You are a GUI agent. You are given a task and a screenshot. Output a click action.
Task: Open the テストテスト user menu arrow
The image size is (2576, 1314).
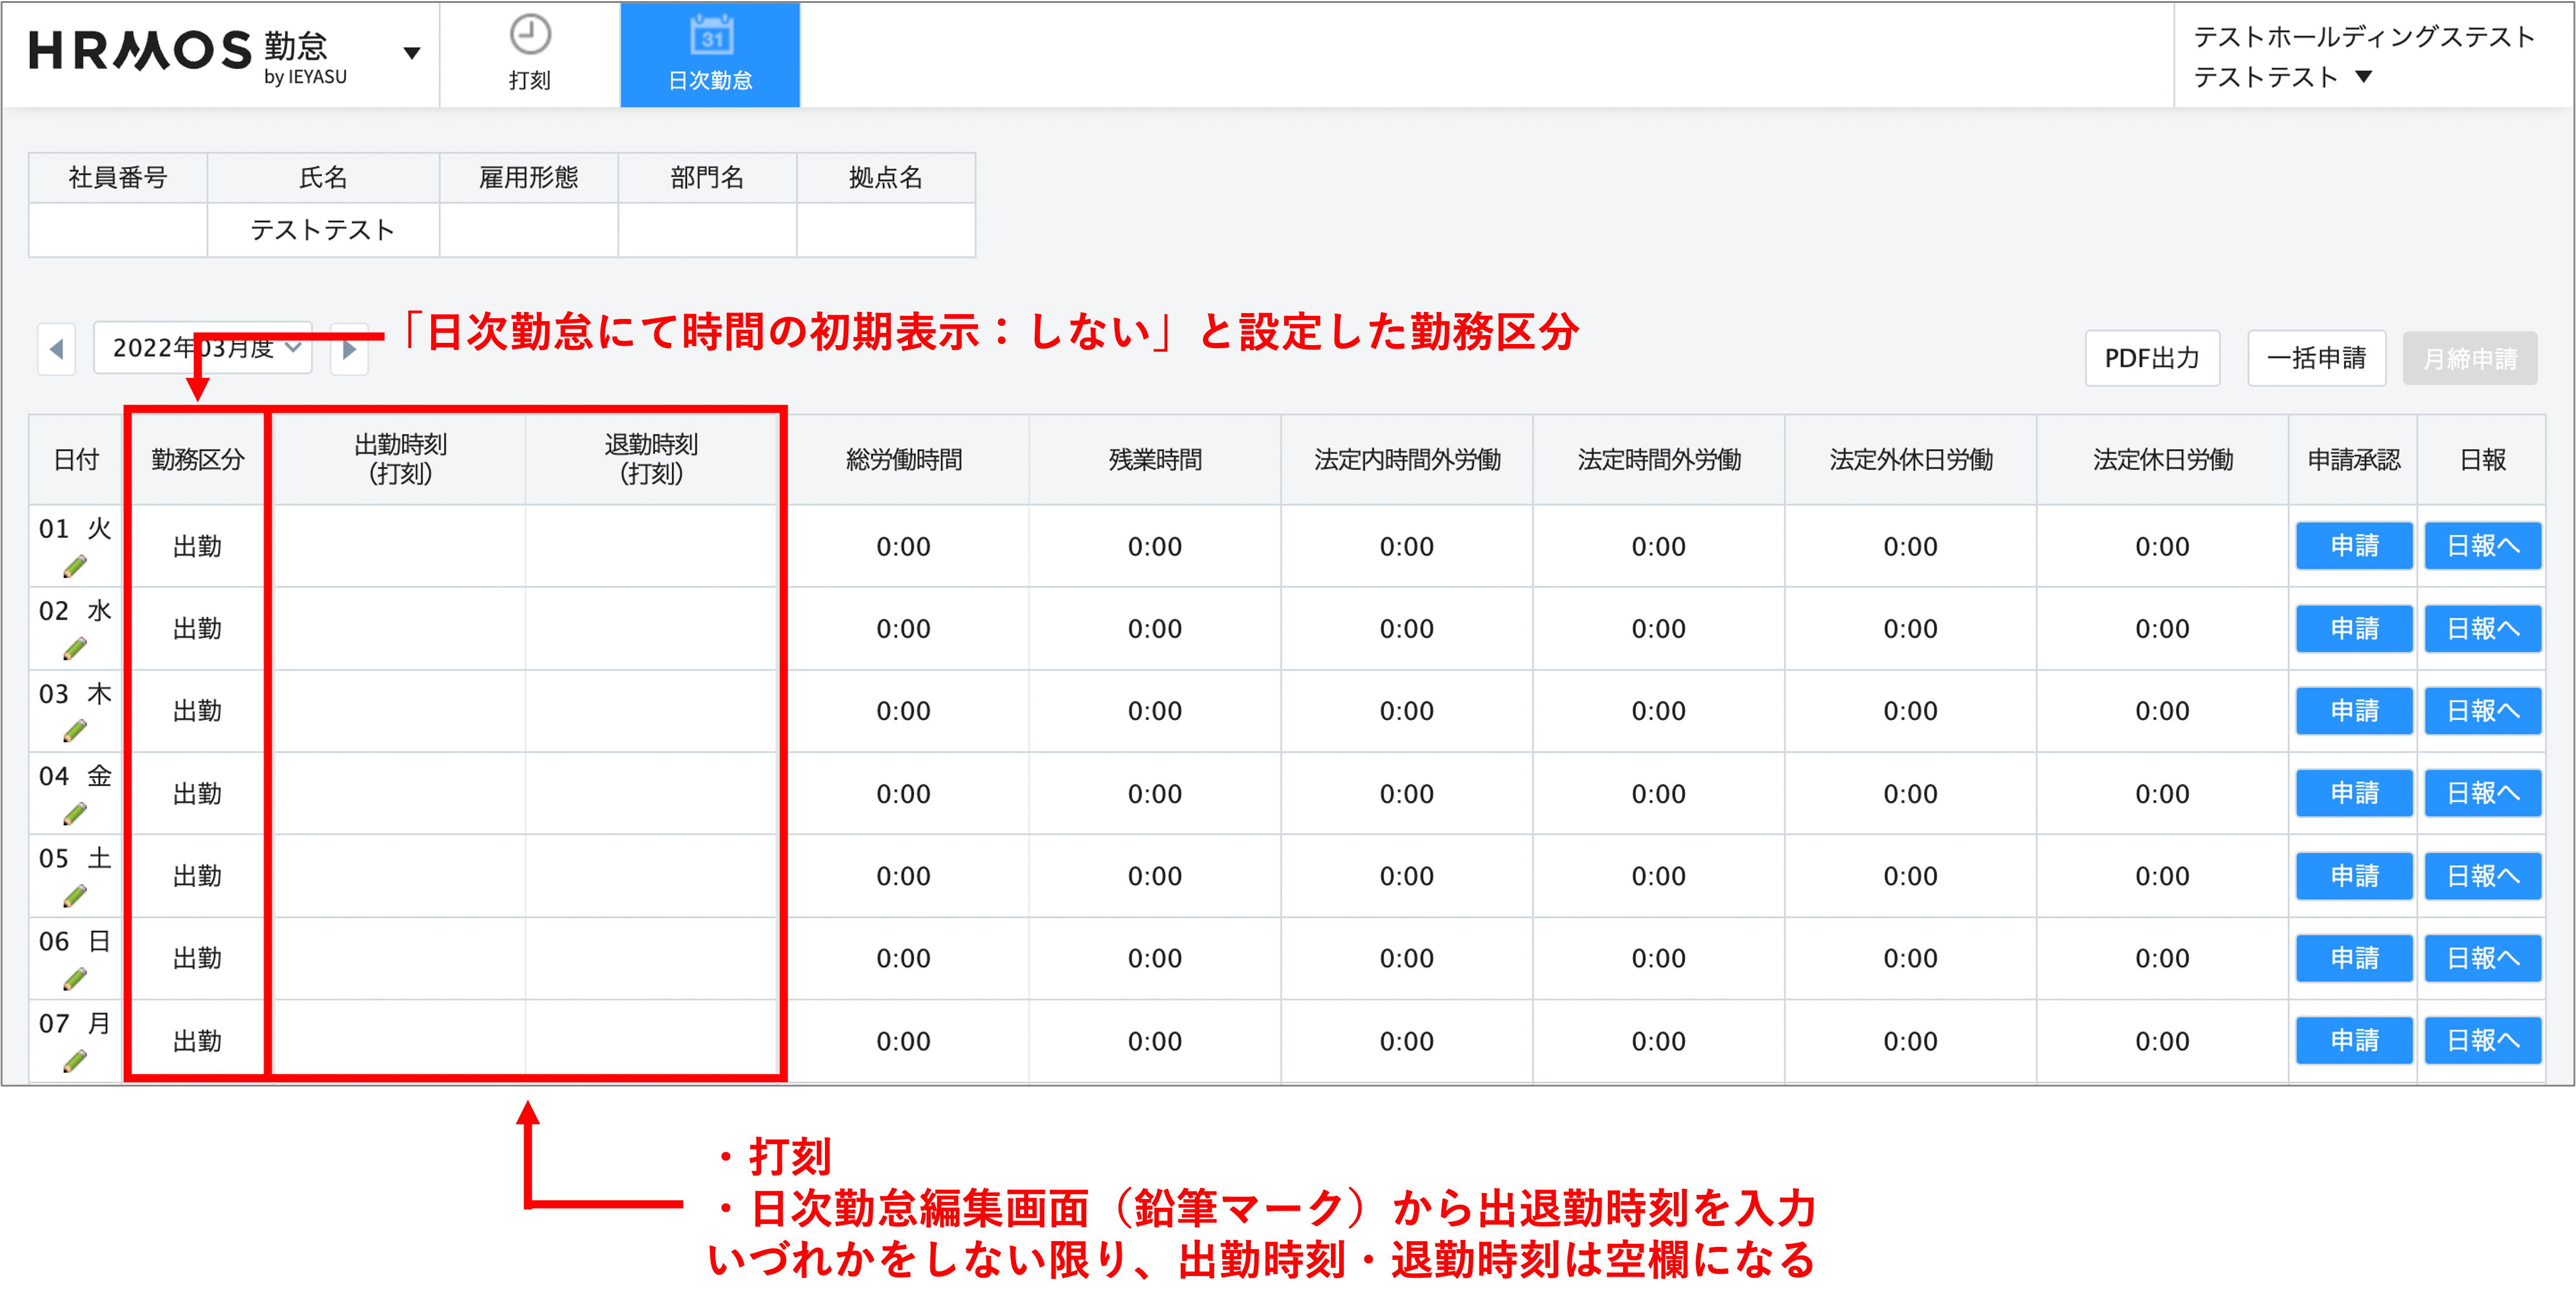tap(2364, 77)
